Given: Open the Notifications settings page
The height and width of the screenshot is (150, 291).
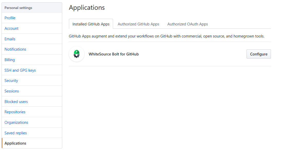Looking at the screenshot, I should 15,49.
